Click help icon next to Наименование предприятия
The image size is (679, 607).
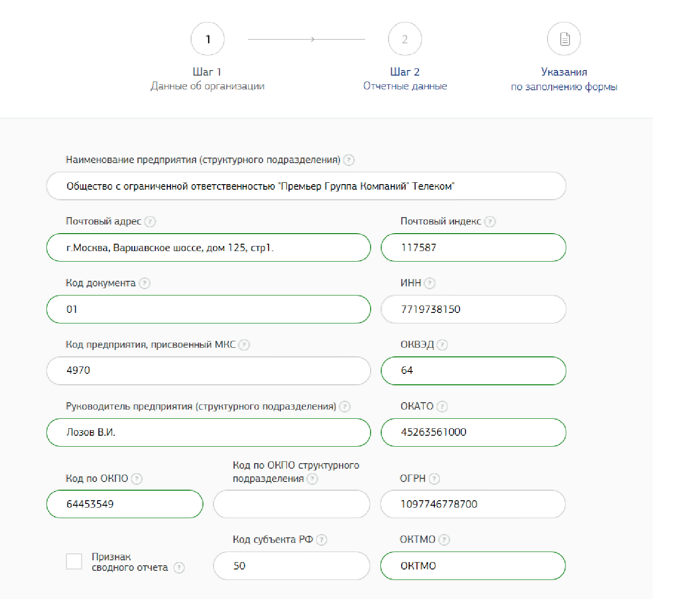click(x=349, y=160)
